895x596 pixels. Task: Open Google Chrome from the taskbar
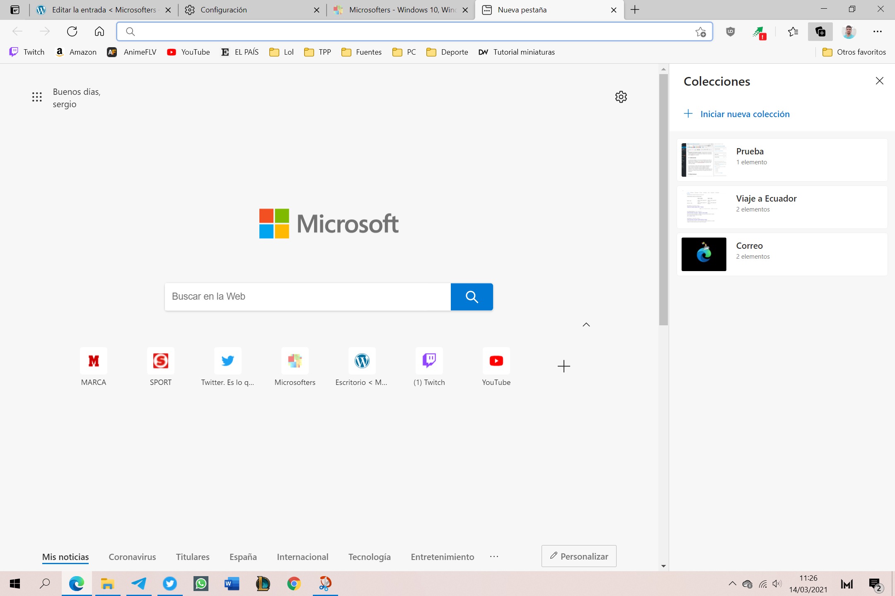click(x=294, y=584)
